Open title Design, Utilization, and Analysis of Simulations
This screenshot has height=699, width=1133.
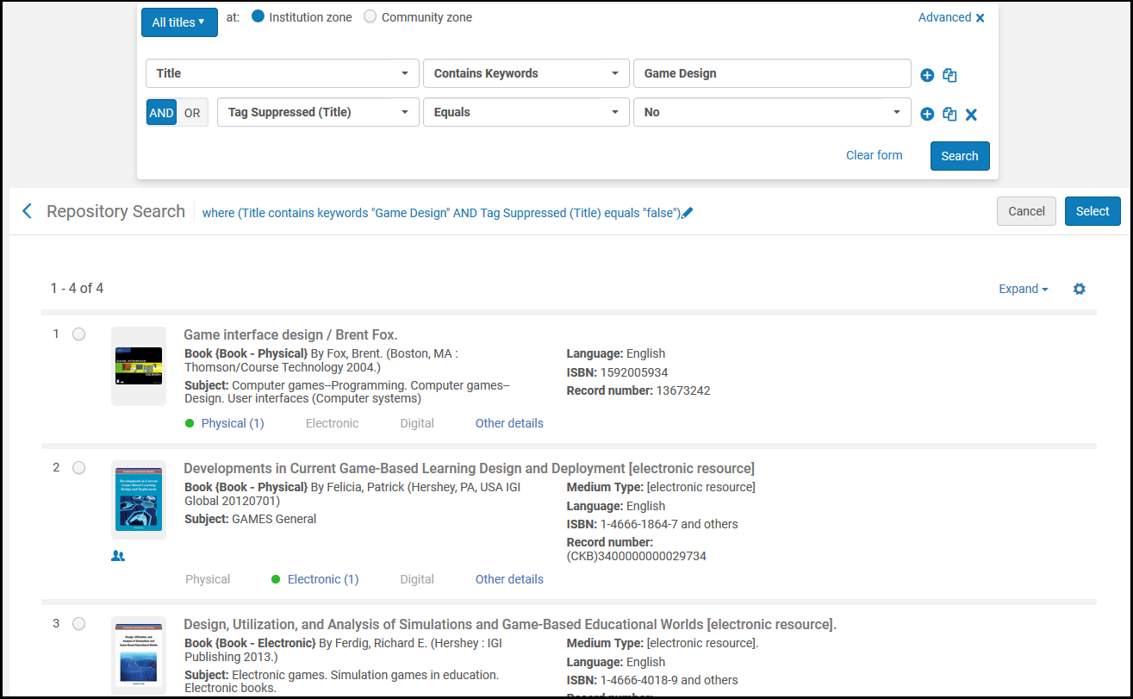[x=510, y=624]
